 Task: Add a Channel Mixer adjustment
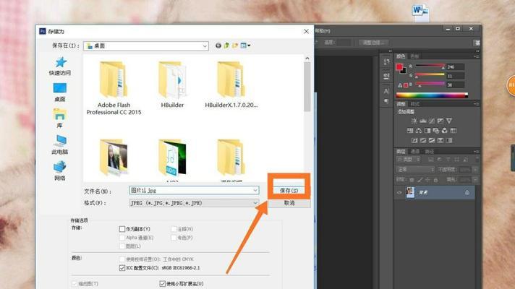pyautogui.click(x=444, y=131)
